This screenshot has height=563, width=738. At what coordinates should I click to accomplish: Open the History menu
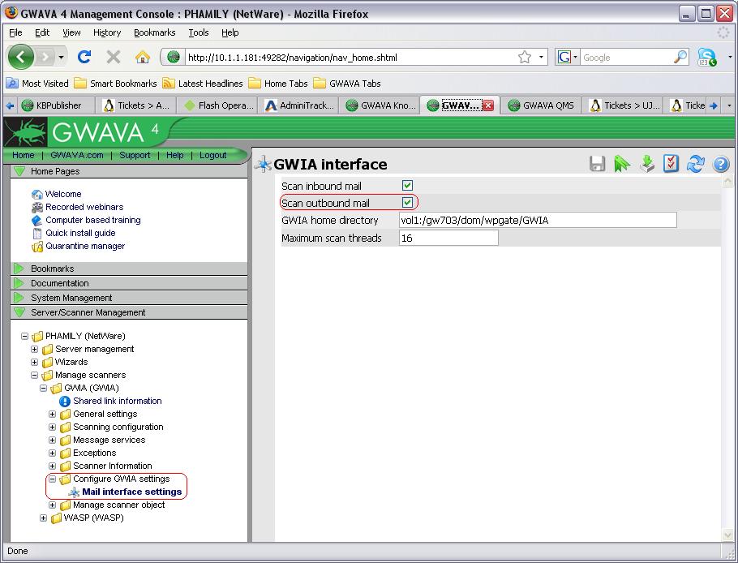click(x=107, y=32)
